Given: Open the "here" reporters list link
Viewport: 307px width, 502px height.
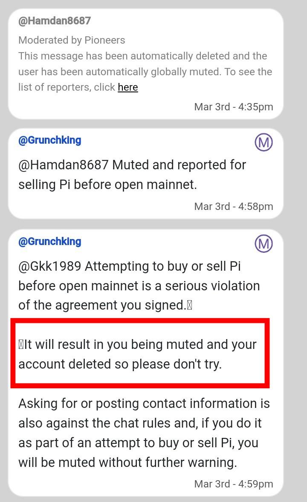Looking at the screenshot, I should 127,87.
